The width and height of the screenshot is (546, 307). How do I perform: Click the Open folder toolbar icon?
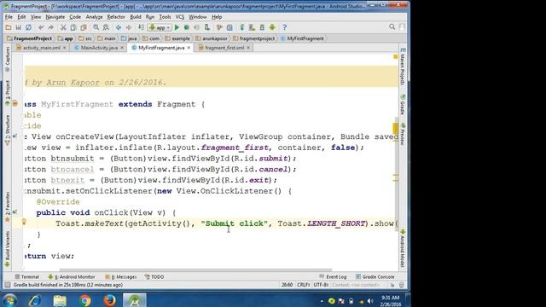[x=9, y=27]
